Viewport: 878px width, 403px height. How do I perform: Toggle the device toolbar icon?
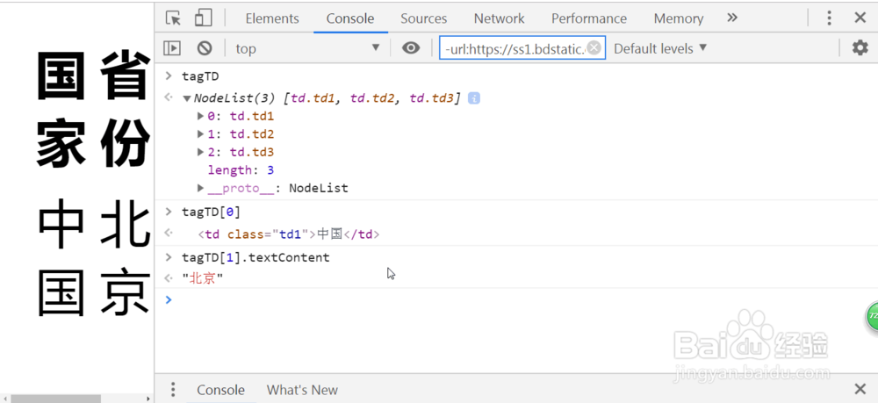[203, 18]
